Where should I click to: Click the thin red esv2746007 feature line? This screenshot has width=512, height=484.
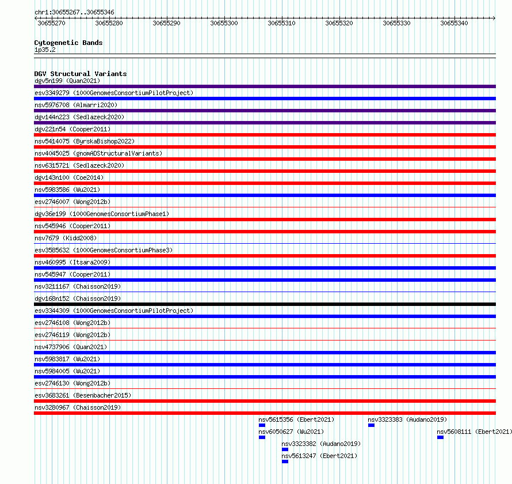pos(265,207)
